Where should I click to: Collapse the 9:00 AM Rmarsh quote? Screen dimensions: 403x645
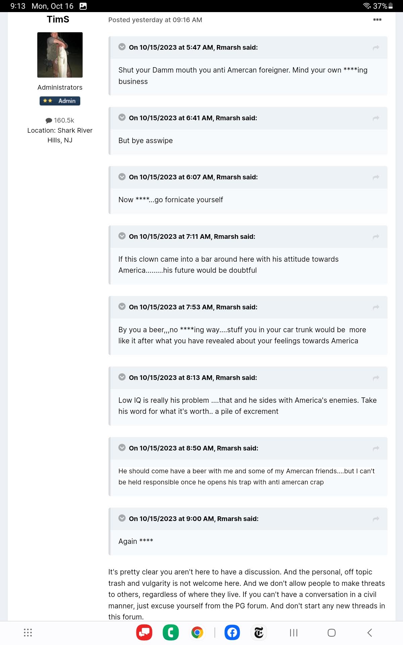tap(122, 518)
